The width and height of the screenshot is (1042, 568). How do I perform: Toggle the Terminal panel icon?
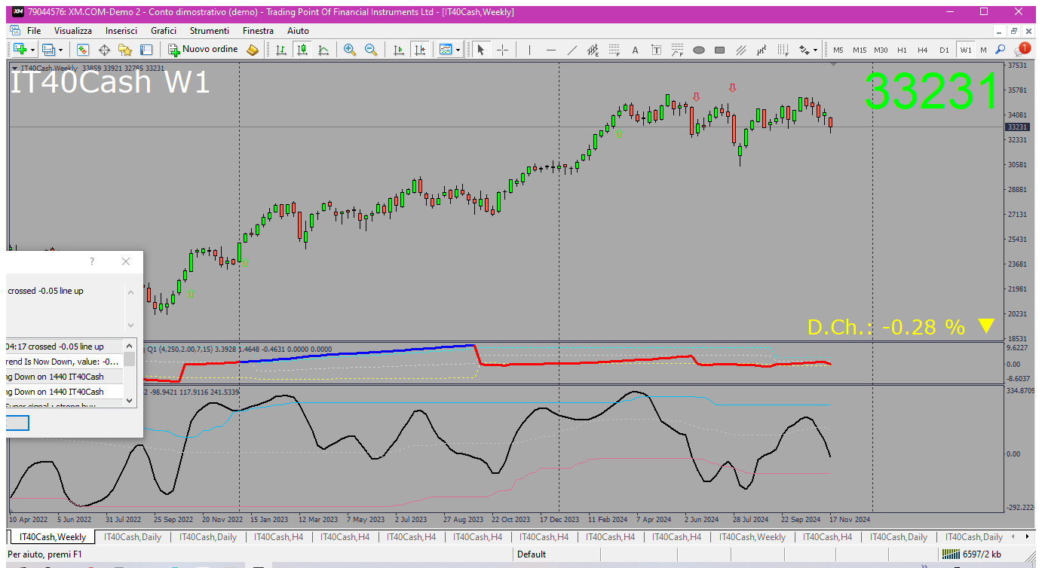pos(146,50)
